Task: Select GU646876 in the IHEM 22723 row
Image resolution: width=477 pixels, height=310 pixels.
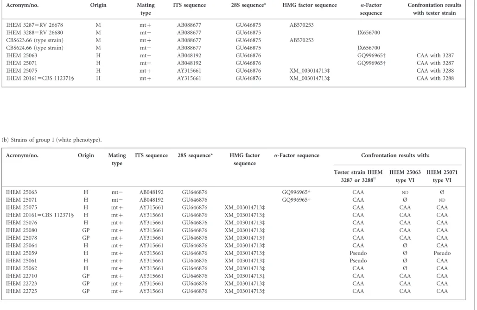Action: [195, 283]
